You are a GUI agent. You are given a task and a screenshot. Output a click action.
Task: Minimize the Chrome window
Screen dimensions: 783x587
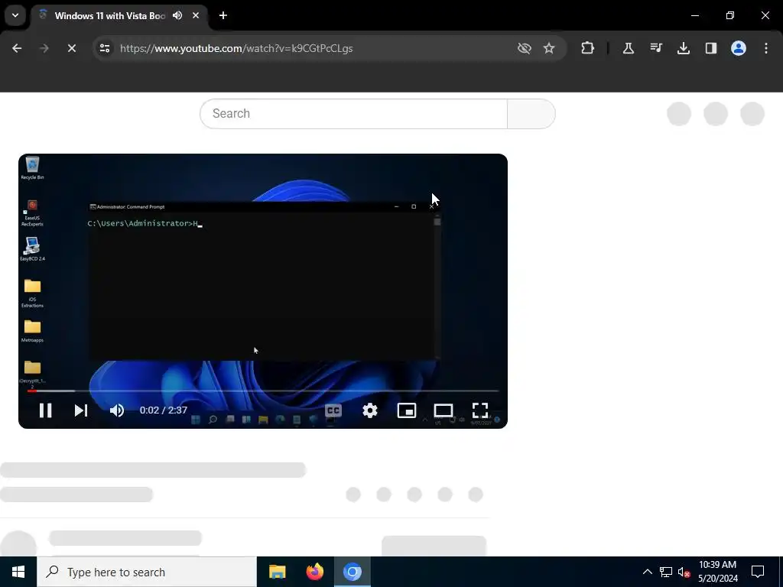tap(694, 15)
